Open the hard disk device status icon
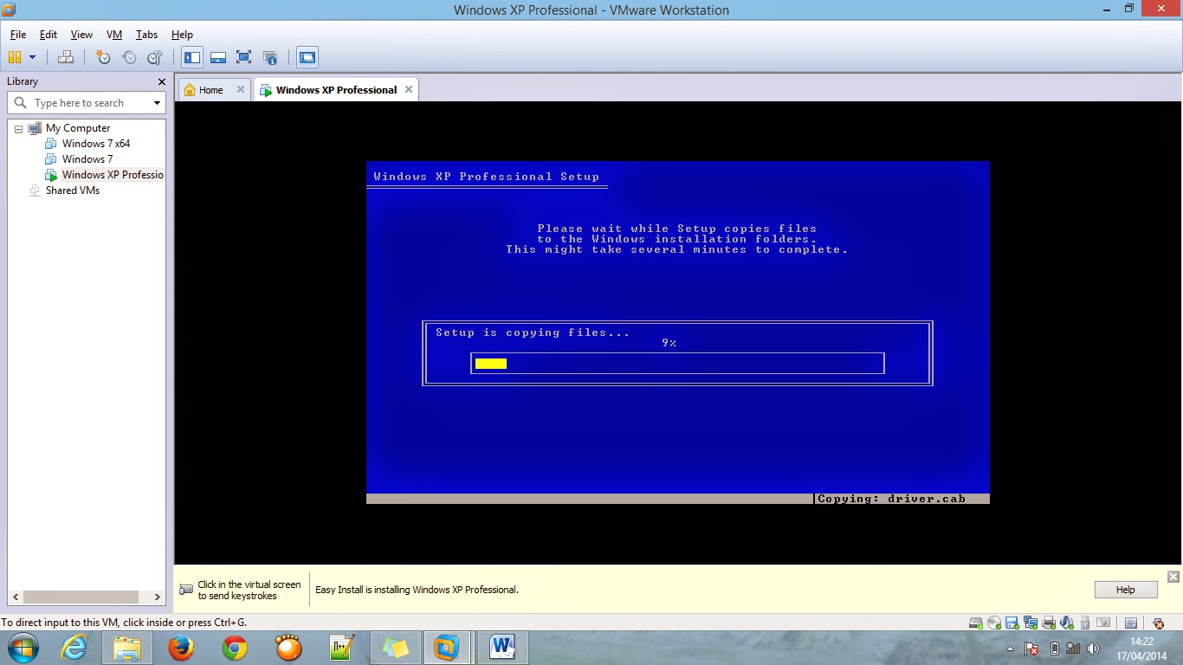 point(975,622)
